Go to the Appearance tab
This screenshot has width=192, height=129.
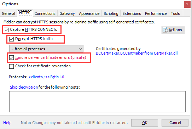89,13
